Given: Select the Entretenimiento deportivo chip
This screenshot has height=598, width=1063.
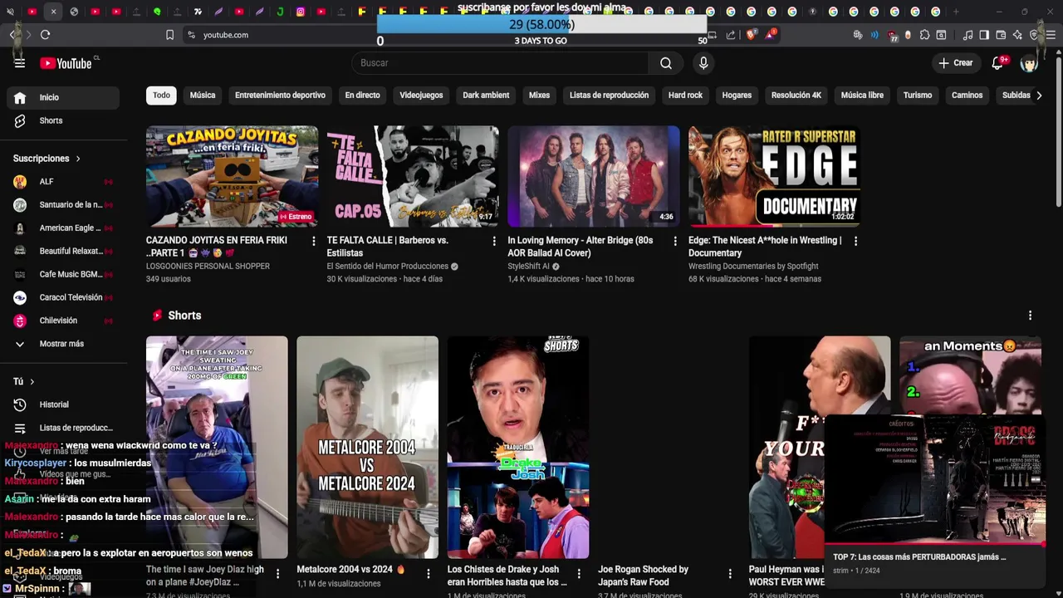Looking at the screenshot, I should [x=280, y=96].
